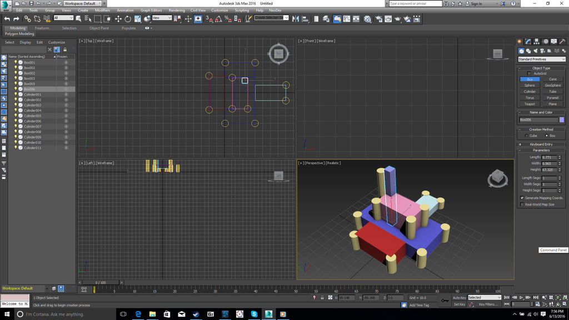
Task: Open the key mode Selected dropdown
Action: point(485,298)
